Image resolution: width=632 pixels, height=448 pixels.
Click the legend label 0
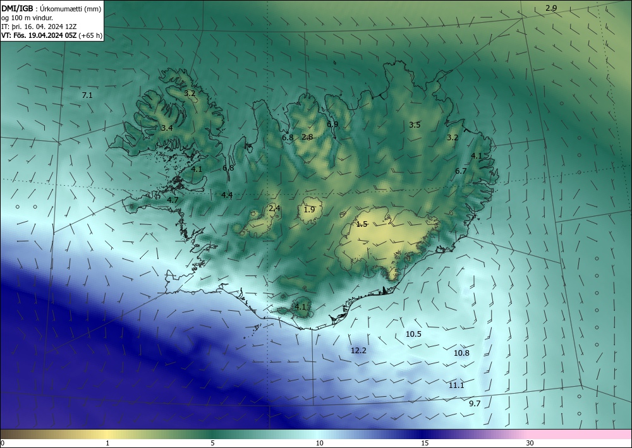point(3,443)
